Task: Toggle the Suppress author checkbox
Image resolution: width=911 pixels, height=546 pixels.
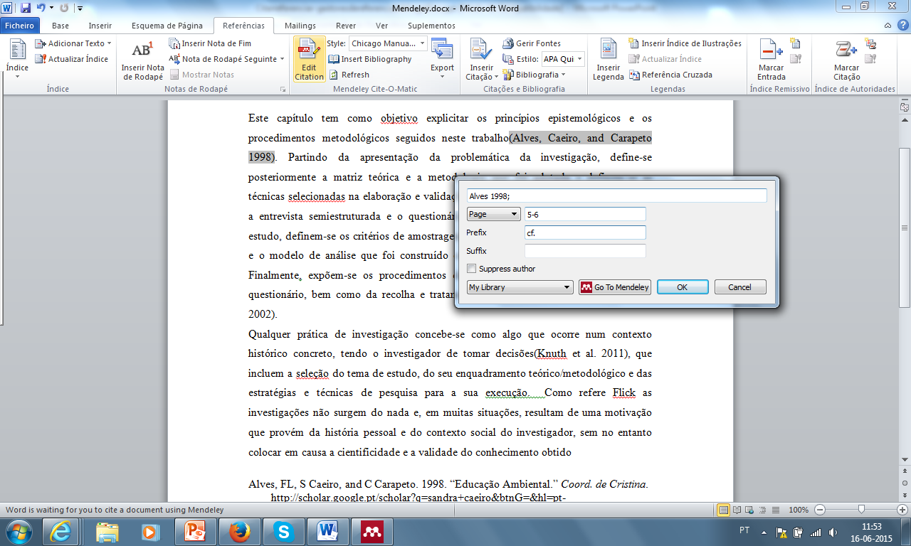Action: coord(471,269)
